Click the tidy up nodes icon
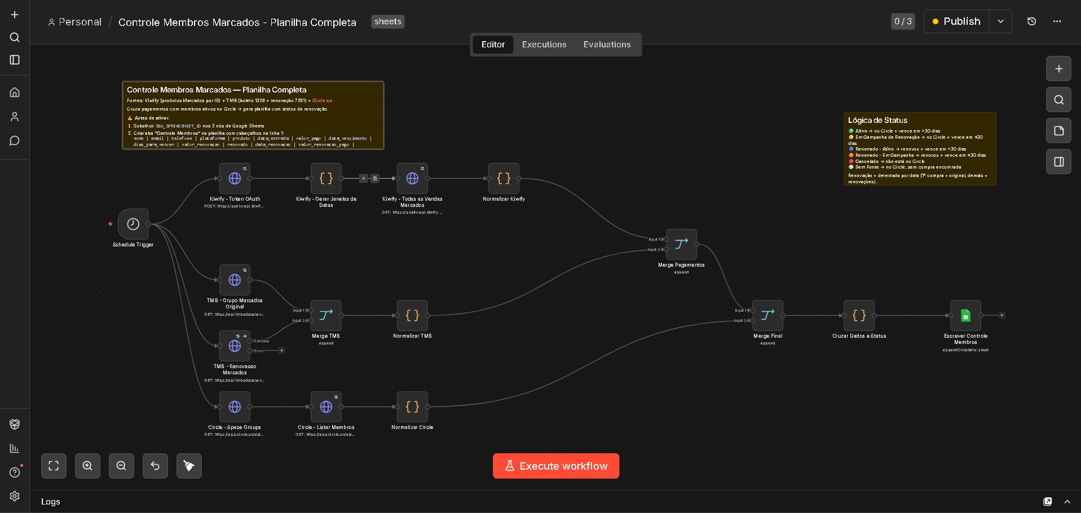 coord(189,466)
